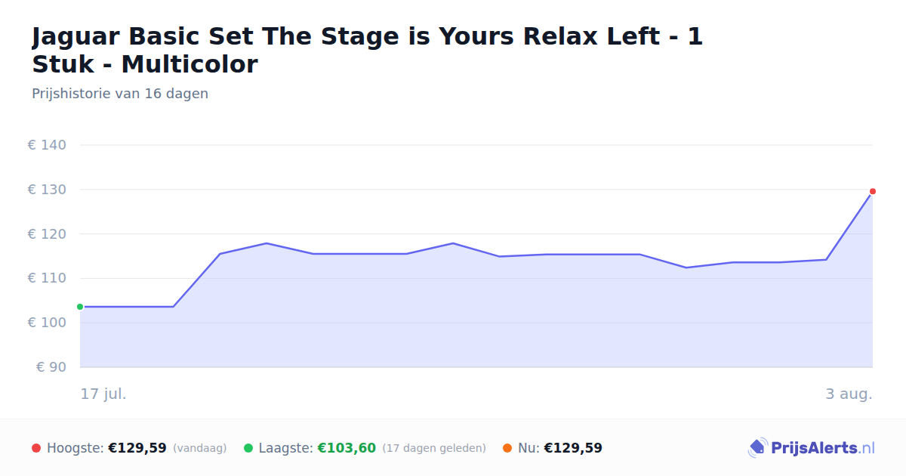Click the € 90 axis label
This screenshot has height=476, width=906.
tap(51, 367)
